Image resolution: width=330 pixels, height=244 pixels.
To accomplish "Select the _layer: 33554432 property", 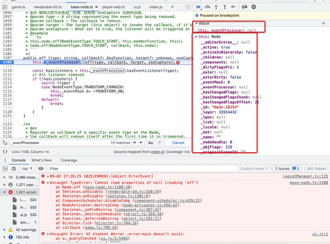I will [219, 112].
